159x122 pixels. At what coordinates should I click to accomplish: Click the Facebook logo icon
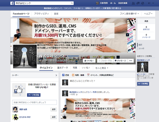pyautogui.click(x=12, y=3)
